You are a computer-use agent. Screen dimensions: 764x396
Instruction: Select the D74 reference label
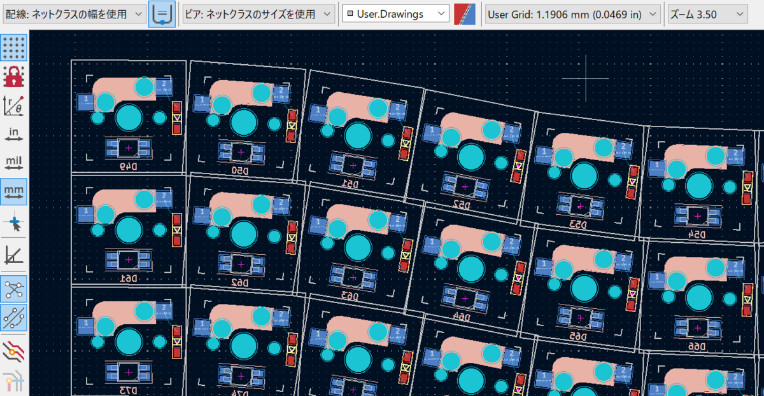(x=240, y=393)
